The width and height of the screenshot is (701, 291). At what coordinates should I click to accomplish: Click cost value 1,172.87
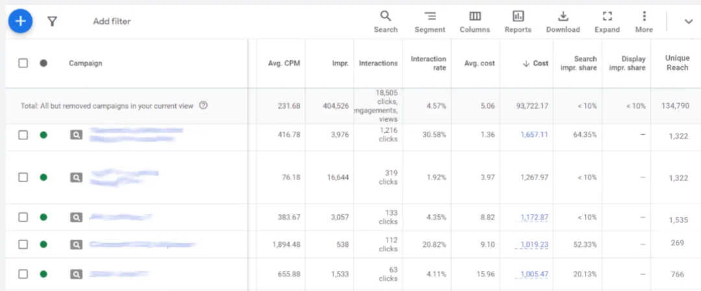tap(534, 217)
